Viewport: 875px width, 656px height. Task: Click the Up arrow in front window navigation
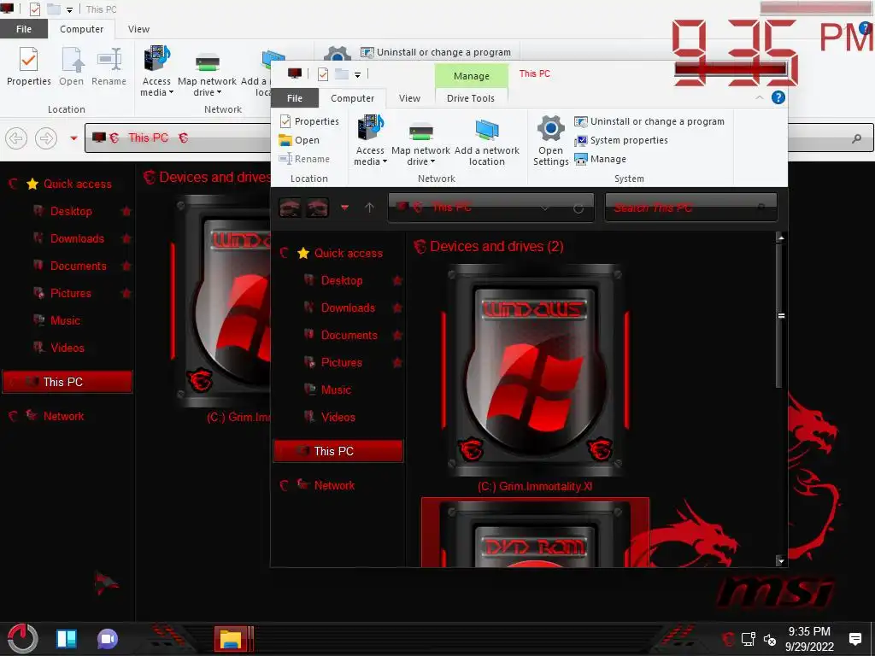(369, 208)
